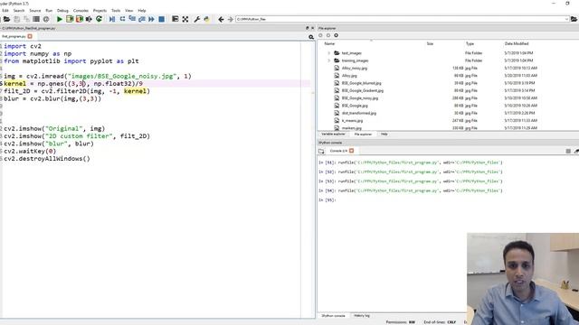Click the Run current cell icon
The height and width of the screenshot is (325, 579).
[70, 19]
